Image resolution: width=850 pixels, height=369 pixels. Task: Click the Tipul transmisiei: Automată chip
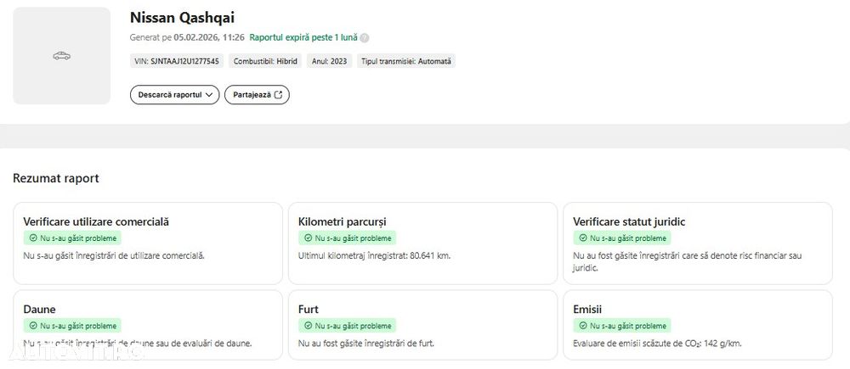click(x=406, y=61)
